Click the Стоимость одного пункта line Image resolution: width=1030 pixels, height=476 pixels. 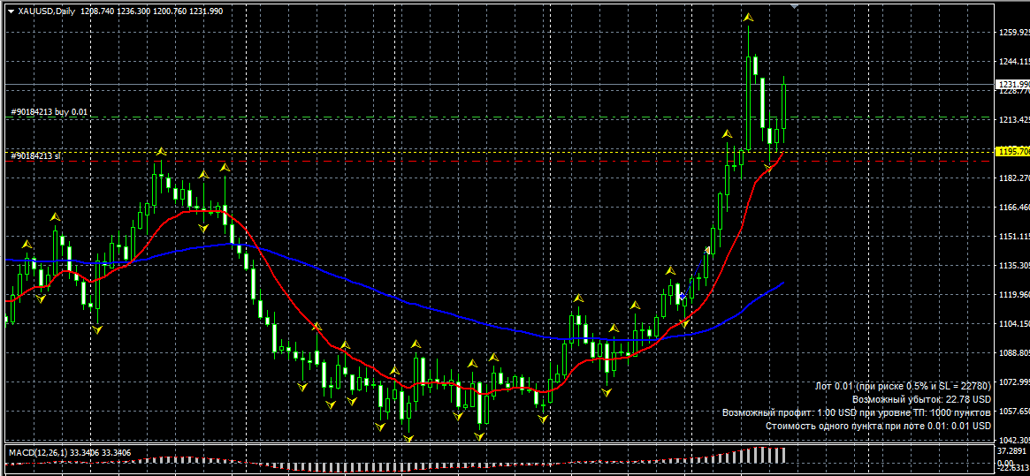coord(878,426)
